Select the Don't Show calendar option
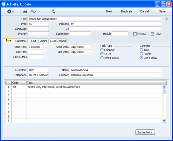This screenshot has height=141, width=173. coord(142,58)
